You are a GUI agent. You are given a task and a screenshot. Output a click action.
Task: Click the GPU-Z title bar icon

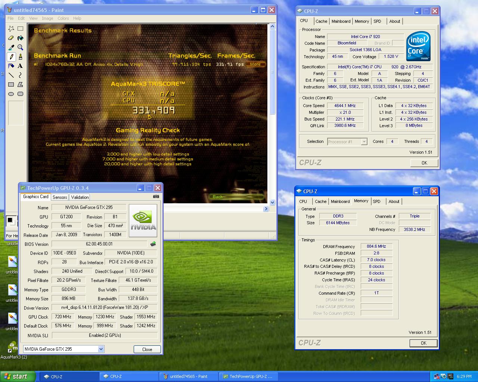click(x=23, y=188)
